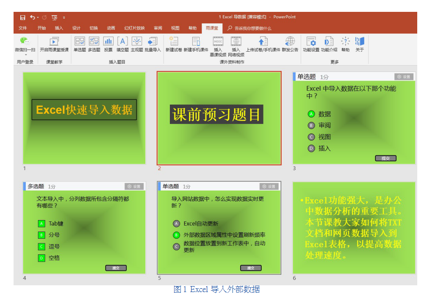Select option B 外部数据区域属性中设置刷新频率 on slide 5
Image resolution: width=424 pixels, height=295 pixels.
point(176,235)
